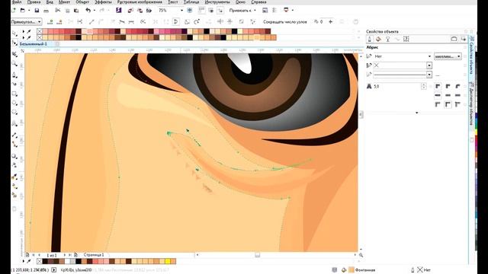The image size is (488, 274).
Task: Select the no-color X swatch in the bottom palette
Action: pos(40,261)
